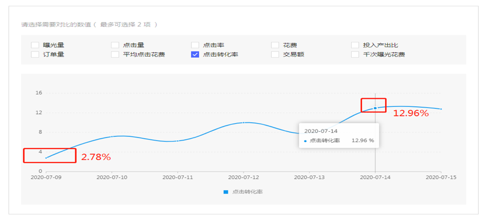Tick the 点击量 checkbox
The width and height of the screenshot is (492, 222).
tap(115, 46)
